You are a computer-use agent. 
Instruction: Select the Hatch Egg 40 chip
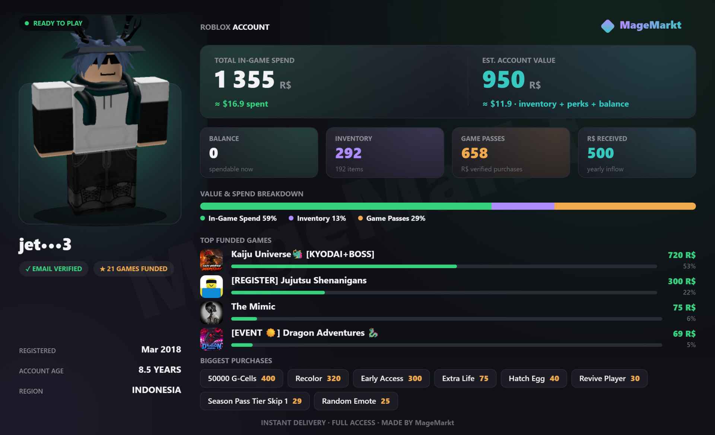(x=534, y=378)
